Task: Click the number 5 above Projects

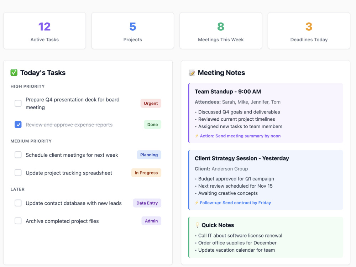Action: (x=132, y=27)
